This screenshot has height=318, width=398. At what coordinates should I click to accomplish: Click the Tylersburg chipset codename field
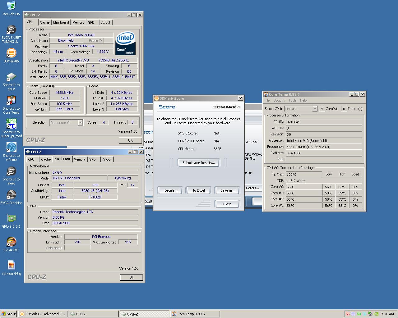[x=123, y=178]
